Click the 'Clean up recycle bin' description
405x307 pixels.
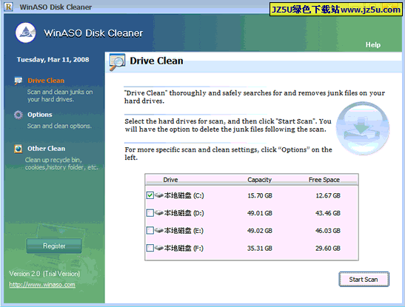coord(61,163)
